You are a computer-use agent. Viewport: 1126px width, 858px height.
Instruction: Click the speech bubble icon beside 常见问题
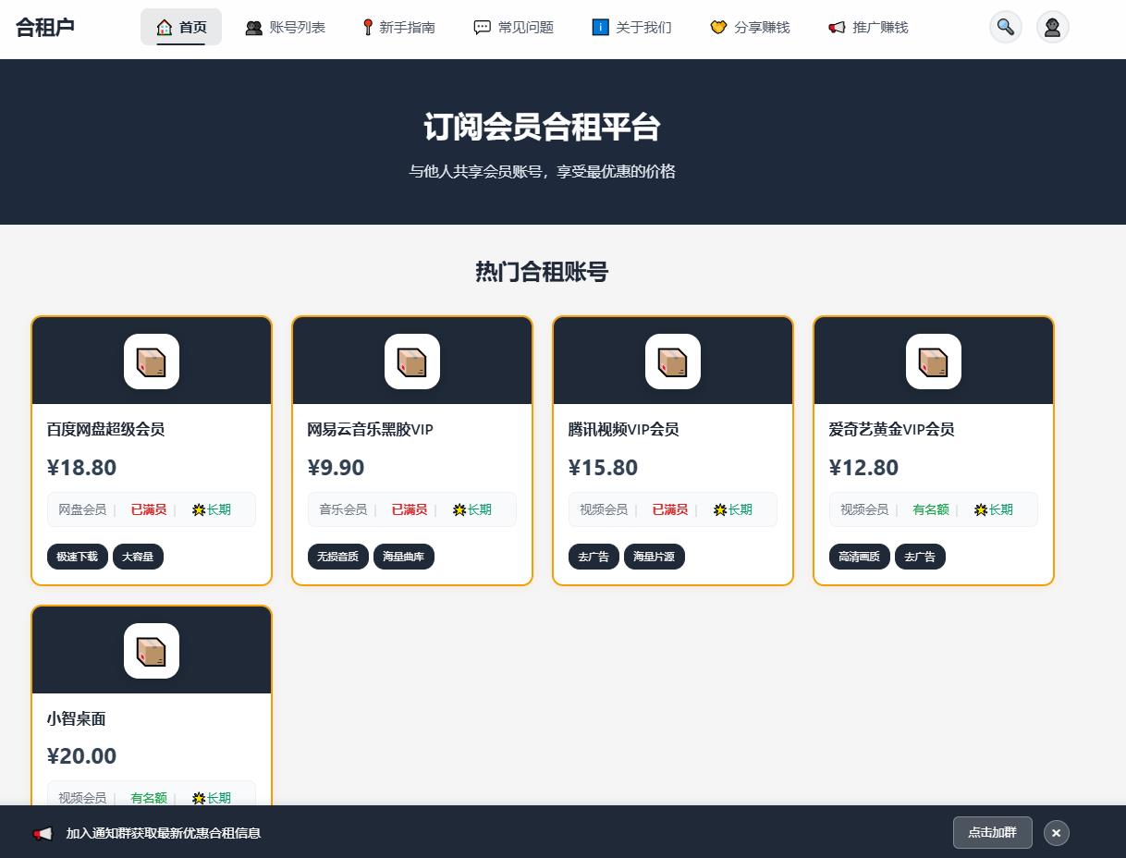(x=482, y=28)
